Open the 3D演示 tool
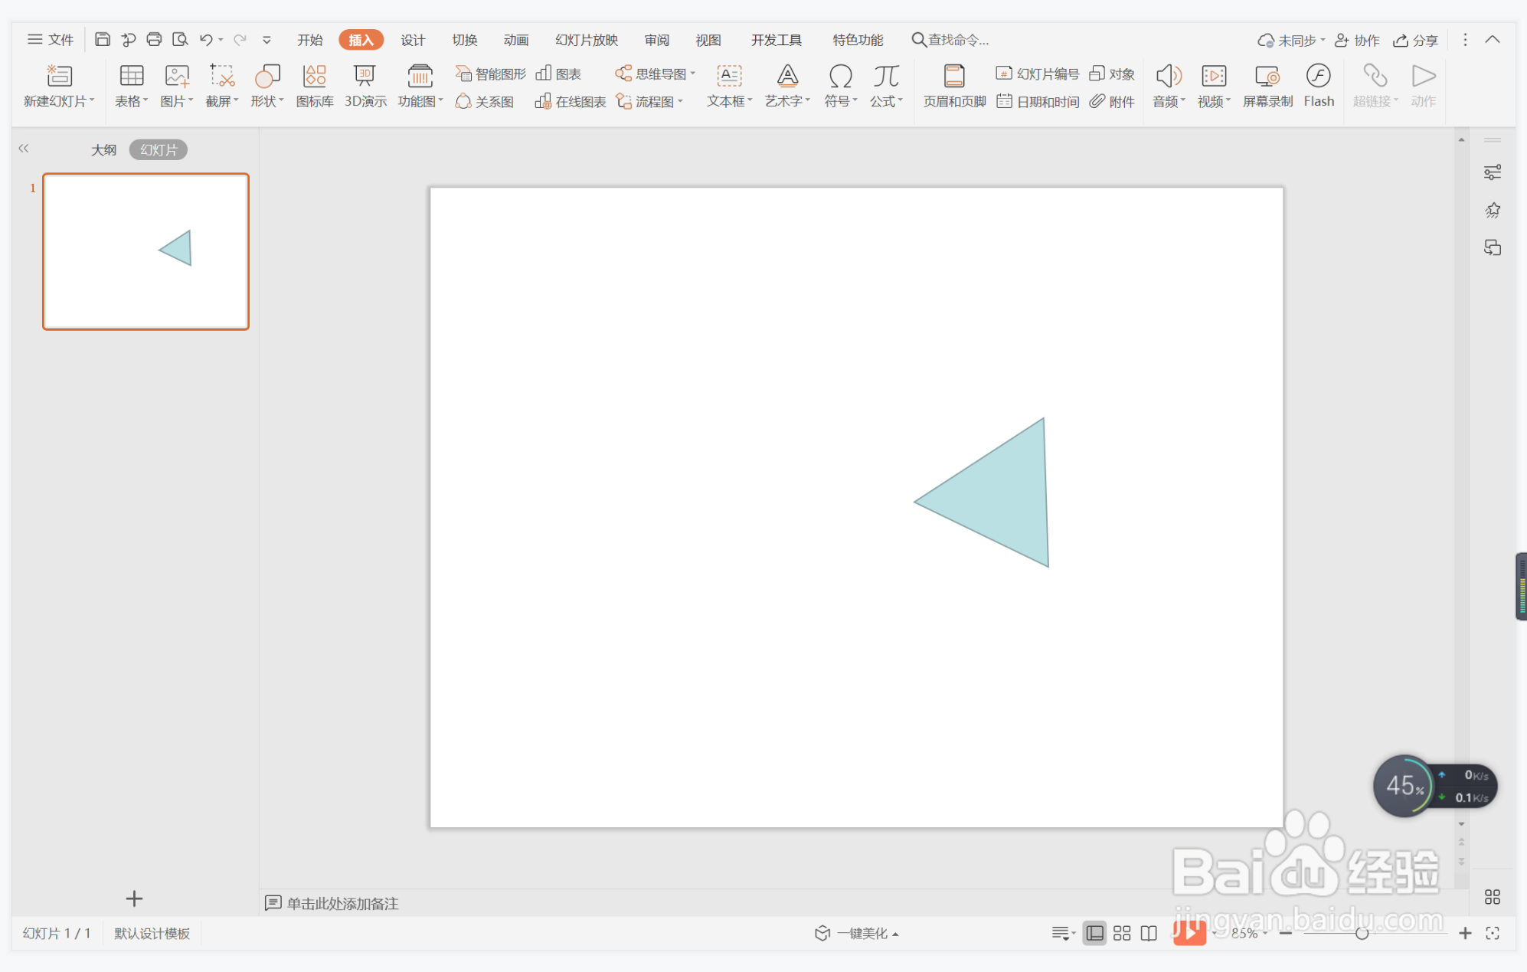 click(x=365, y=85)
